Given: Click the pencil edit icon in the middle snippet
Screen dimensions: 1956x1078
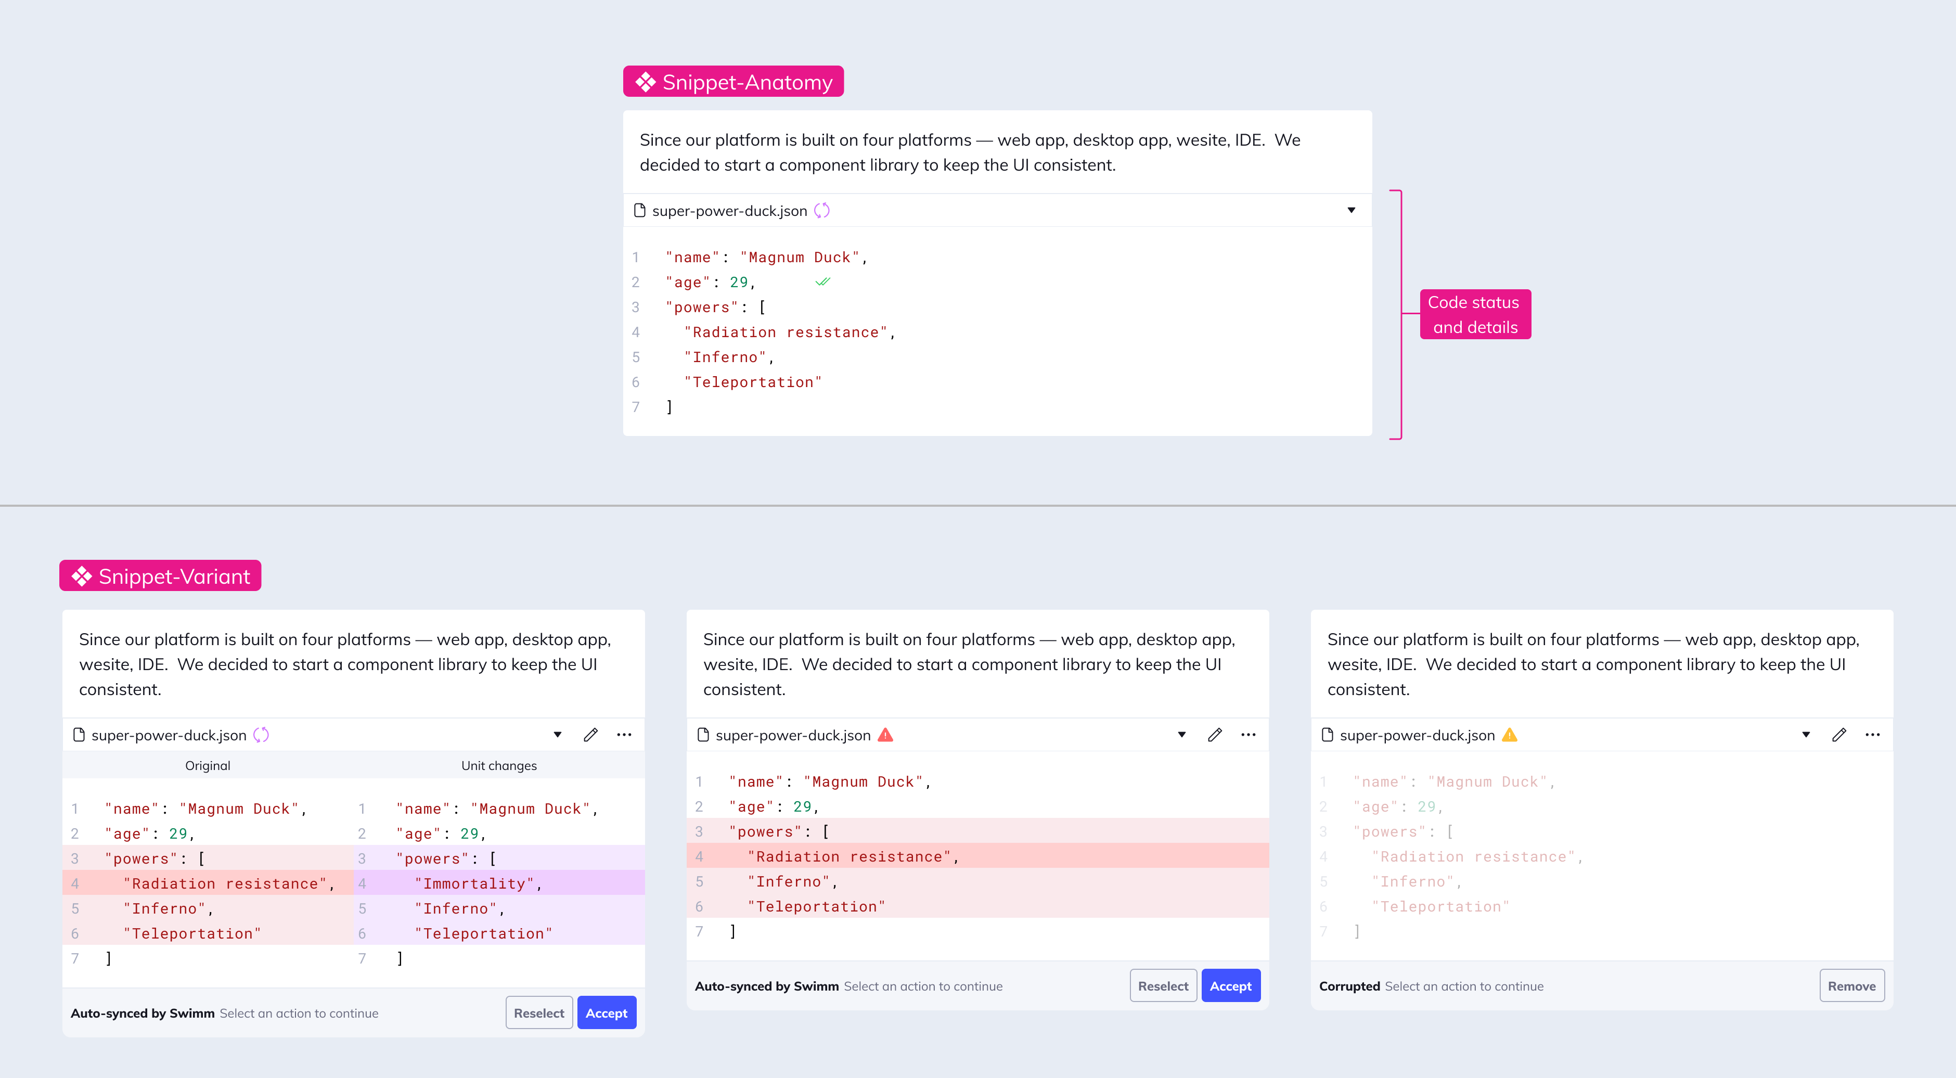Looking at the screenshot, I should pyautogui.click(x=1215, y=734).
